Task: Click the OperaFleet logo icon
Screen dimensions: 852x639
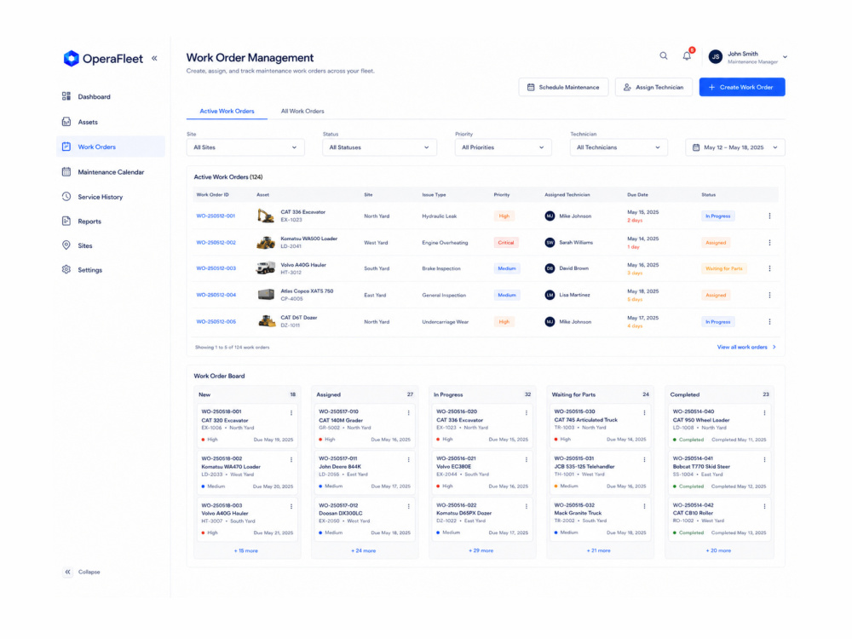Action: coord(72,58)
